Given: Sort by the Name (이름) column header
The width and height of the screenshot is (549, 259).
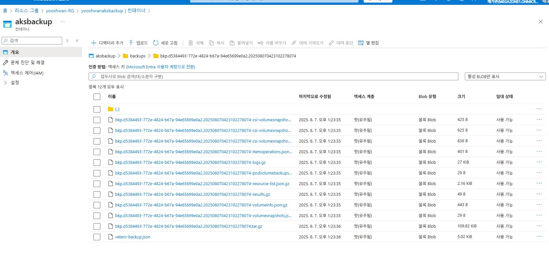Looking at the screenshot, I should point(112,96).
